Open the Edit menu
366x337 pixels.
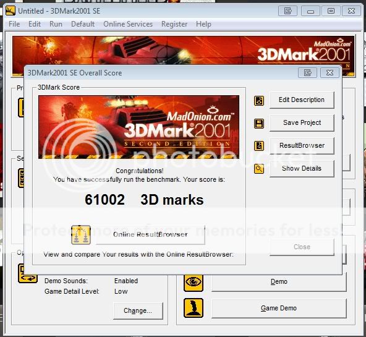pyautogui.click(x=35, y=24)
